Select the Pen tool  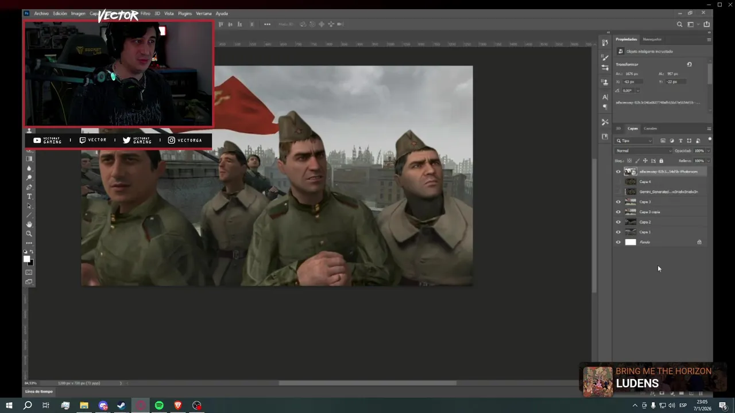pyautogui.click(x=29, y=187)
